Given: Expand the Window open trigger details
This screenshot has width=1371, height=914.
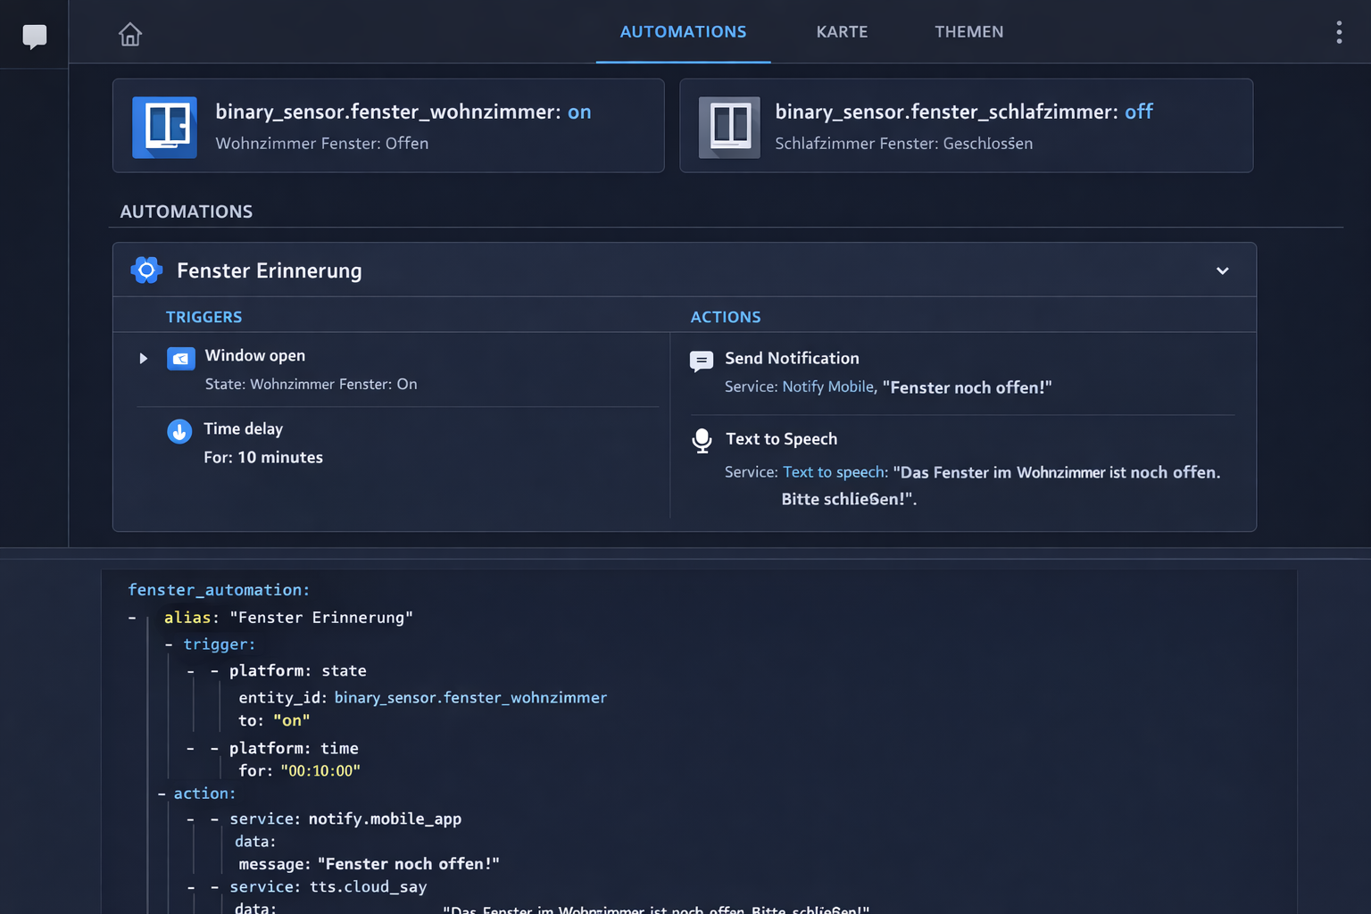Looking at the screenshot, I should tap(143, 358).
